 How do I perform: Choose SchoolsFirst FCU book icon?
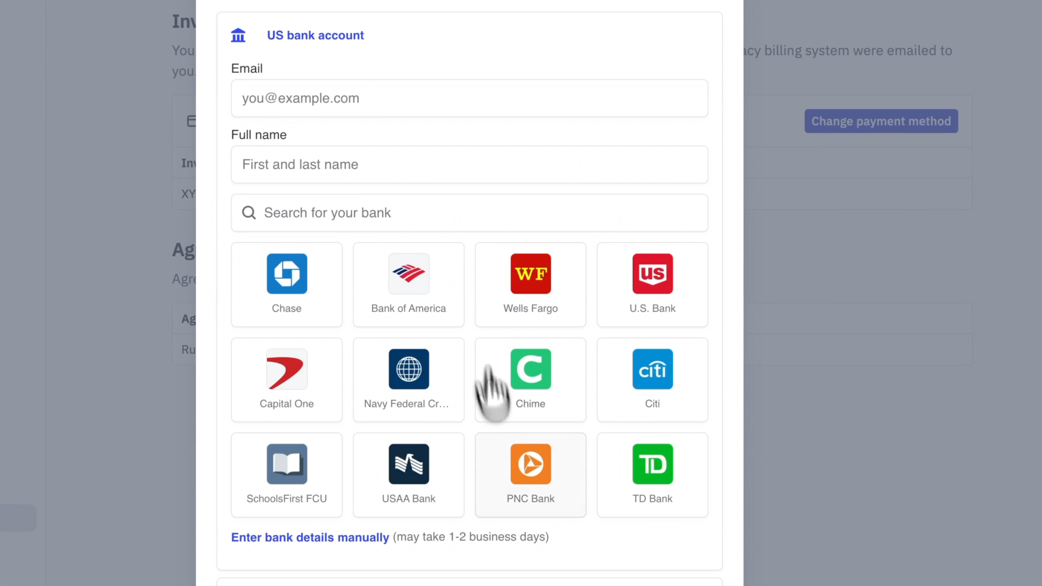(x=287, y=464)
